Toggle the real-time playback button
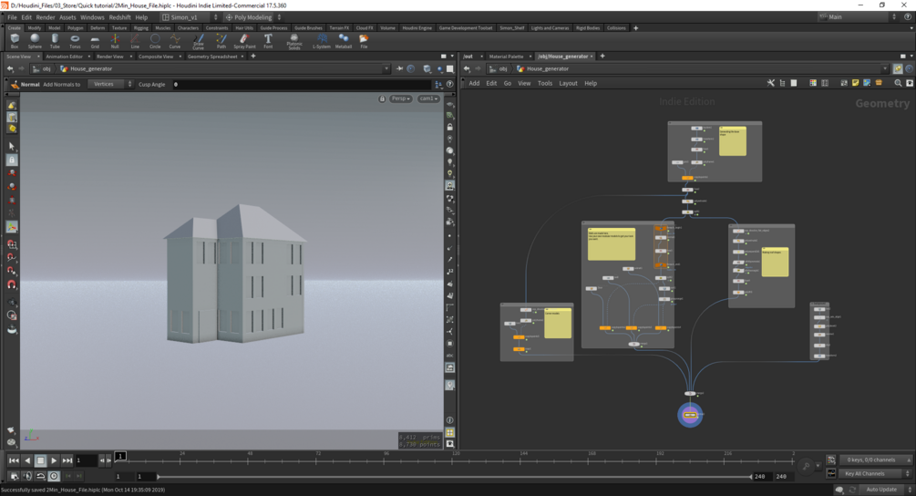This screenshot has width=916, height=496. pyautogui.click(x=54, y=476)
